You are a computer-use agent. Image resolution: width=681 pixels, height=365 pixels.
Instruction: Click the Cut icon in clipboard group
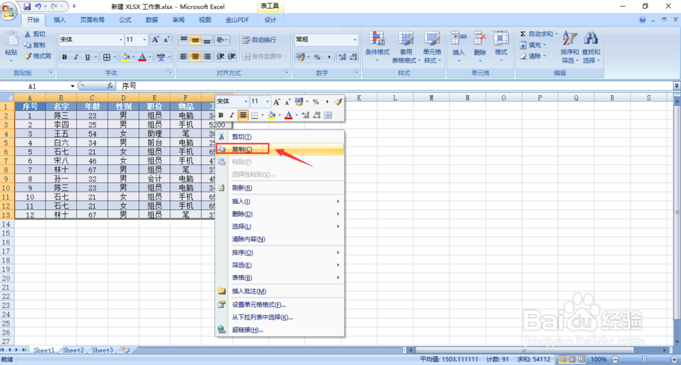click(x=28, y=34)
